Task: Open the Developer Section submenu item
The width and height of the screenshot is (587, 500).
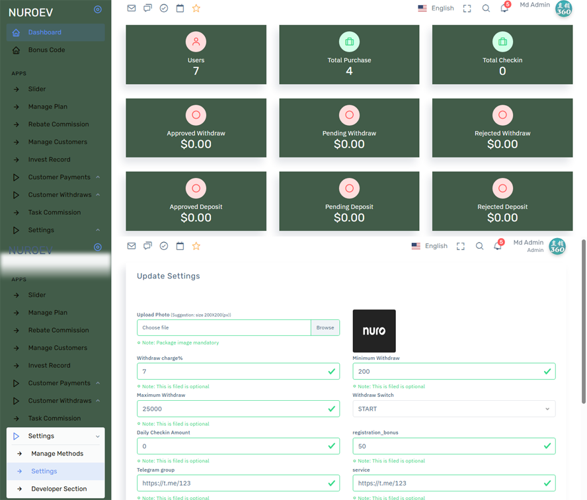Action: pyautogui.click(x=59, y=489)
